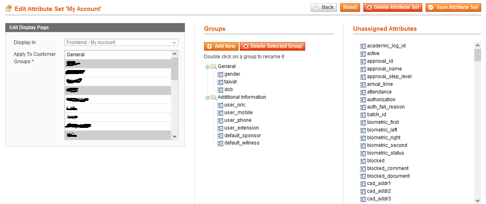
Task: Select biometric_left in unassigned attributes
Action: tap(382, 130)
